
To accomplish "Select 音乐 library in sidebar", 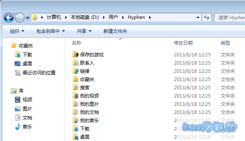I will [23, 127].
